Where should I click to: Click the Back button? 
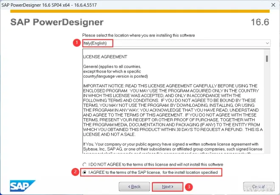tap(134, 187)
